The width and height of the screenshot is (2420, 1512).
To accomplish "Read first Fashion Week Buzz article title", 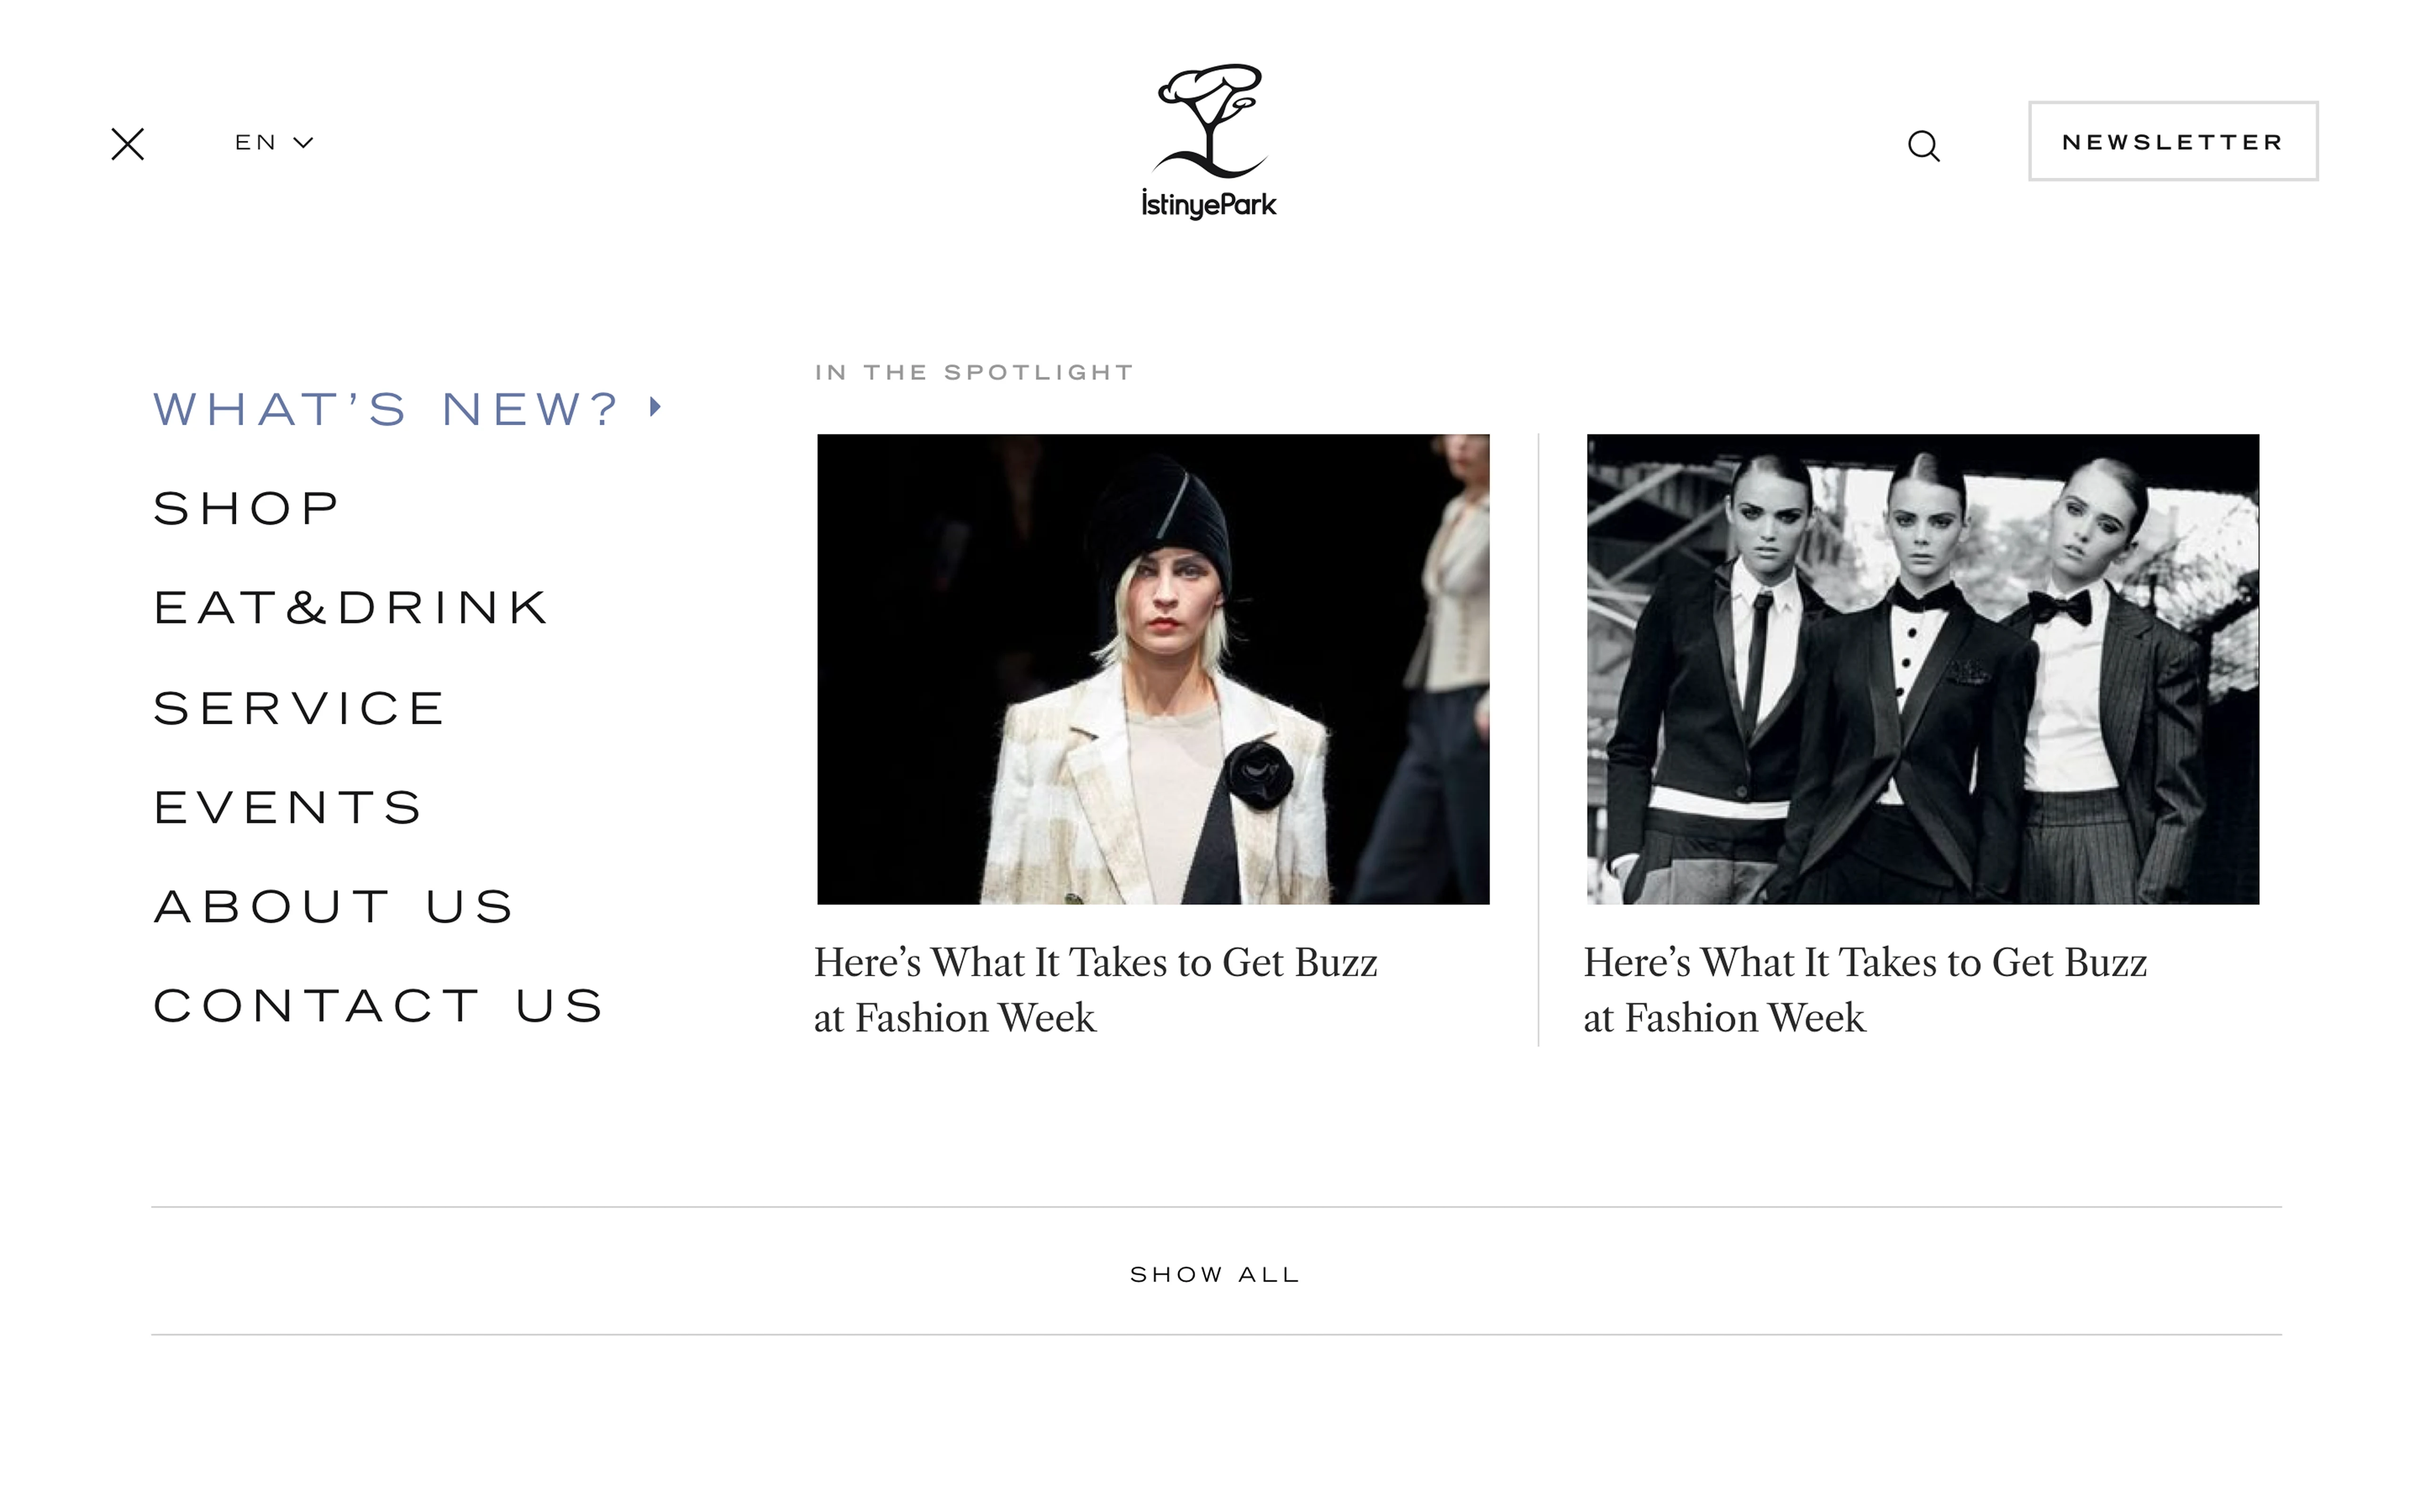I will click(x=1095, y=990).
